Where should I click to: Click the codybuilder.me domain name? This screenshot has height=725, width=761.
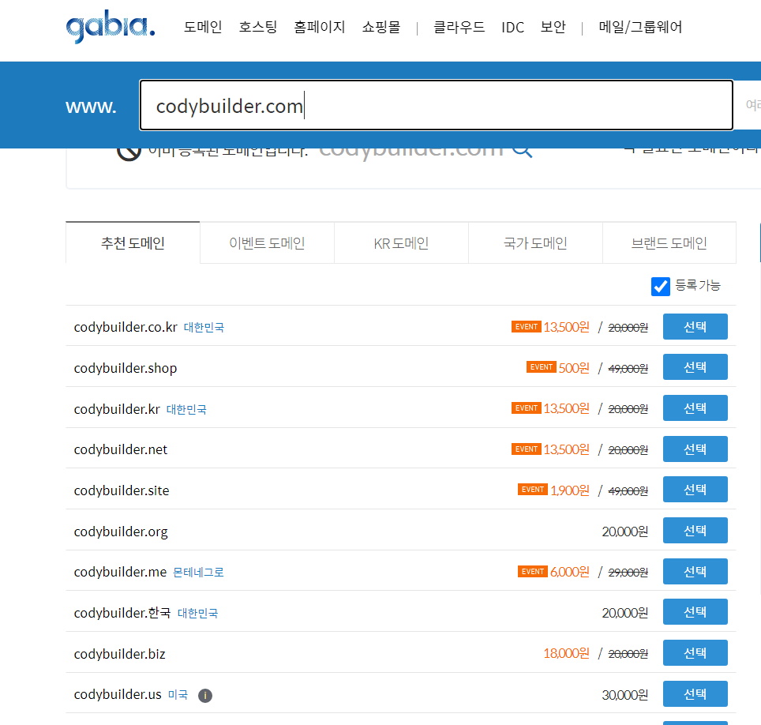(x=120, y=572)
